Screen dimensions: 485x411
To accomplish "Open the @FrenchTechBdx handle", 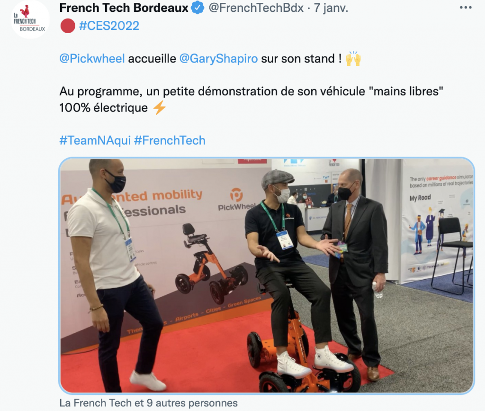I will coord(256,8).
